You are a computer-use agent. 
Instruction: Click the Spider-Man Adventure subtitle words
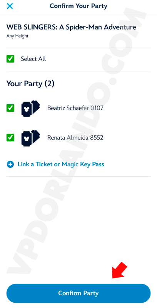101,27
